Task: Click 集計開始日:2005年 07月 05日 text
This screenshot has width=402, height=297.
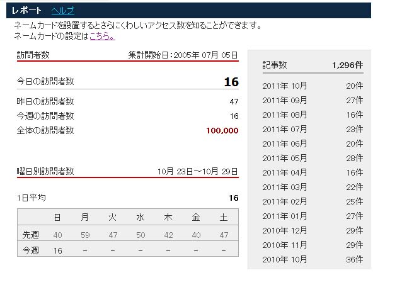Action: coord(183,55)
